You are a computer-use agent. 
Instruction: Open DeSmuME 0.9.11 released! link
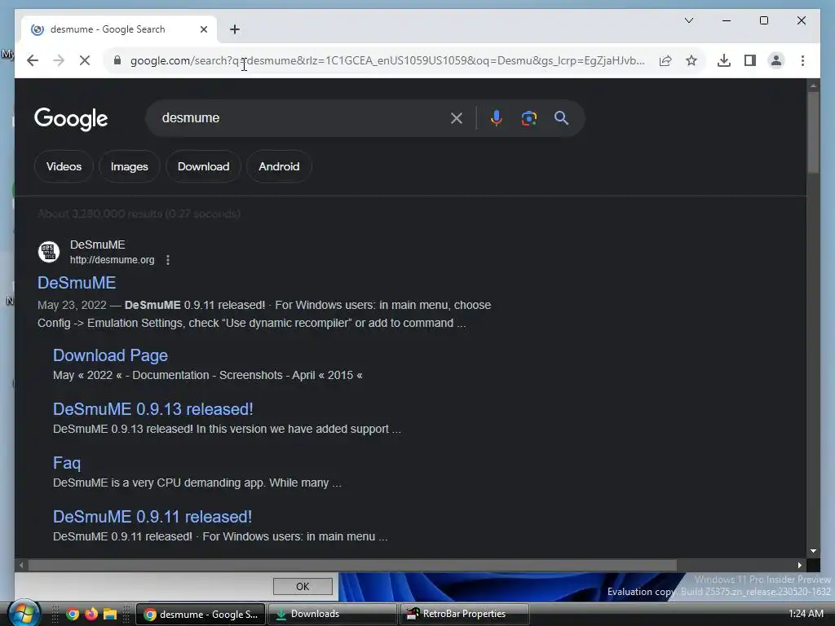click(x=152, y=517)
